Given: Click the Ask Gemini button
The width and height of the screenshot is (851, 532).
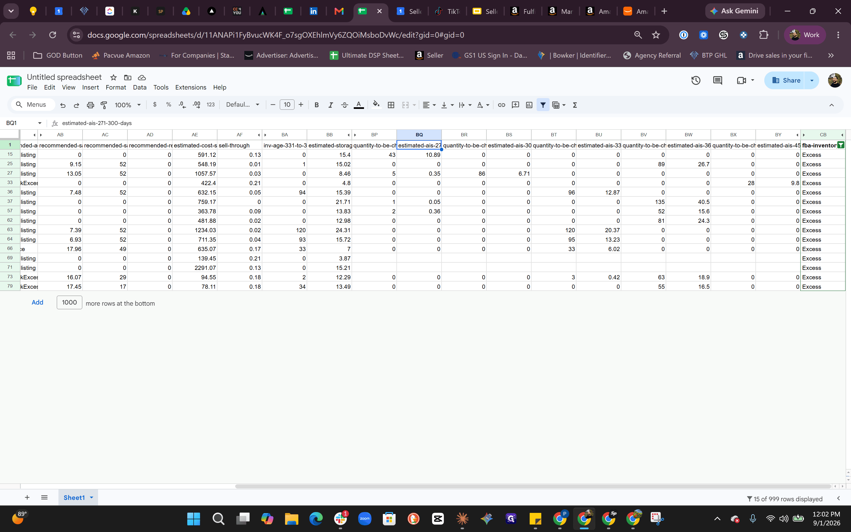Looking at the screenshot, I should point(735,11).
